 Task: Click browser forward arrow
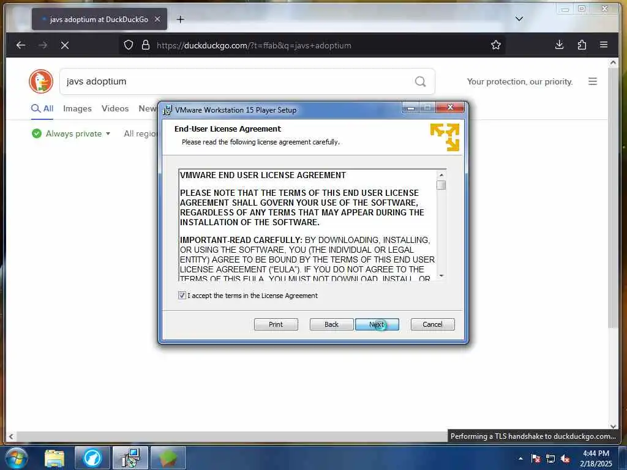click(43, 45)
